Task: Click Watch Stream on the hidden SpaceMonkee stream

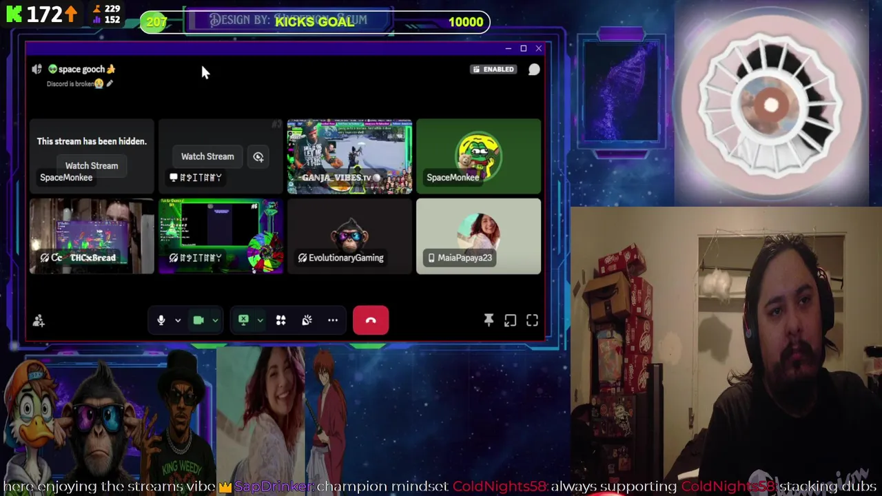Action: point(92,165)
